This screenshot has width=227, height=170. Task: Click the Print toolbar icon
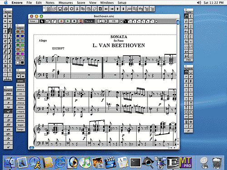tap(65, 9)
